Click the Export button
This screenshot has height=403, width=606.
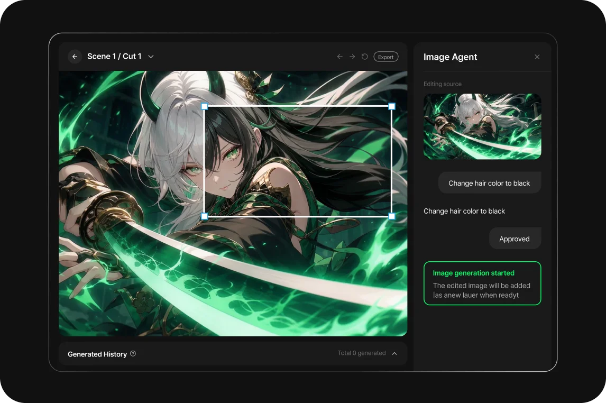tap(385, 57)
